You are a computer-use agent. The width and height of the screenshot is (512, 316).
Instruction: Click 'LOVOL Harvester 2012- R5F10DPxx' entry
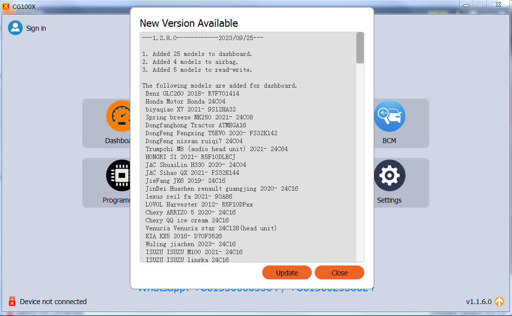[x=199, y=205]
